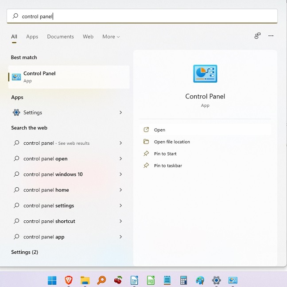Expand 'control panel - See web results' arrow
The height and width of the screenshot is (287, 287).
[120, 143]
